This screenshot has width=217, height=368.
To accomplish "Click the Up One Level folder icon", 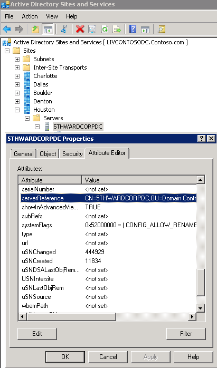I will click(35, 30).
